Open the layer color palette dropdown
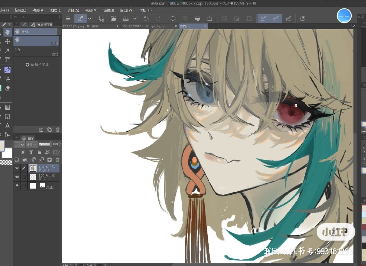 (x=20, y=144)
